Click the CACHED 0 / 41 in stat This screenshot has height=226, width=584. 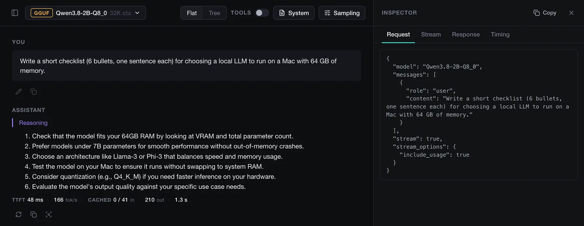(x=111, y=200)
